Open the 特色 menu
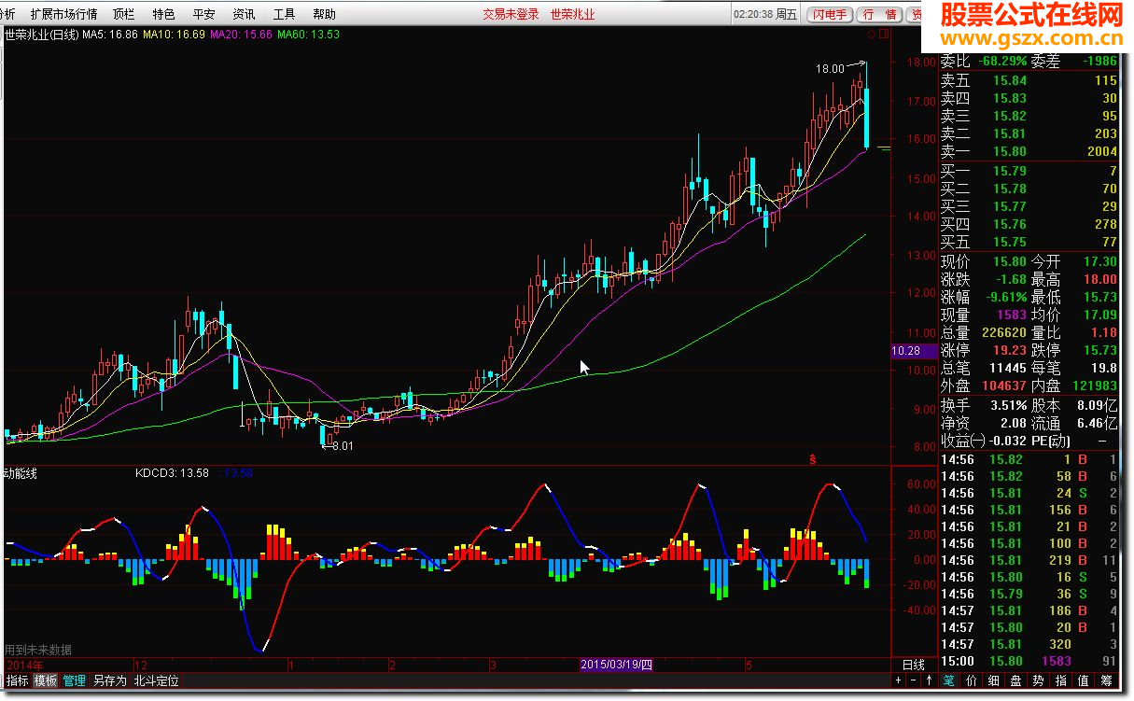 click(x=163, y=14)
